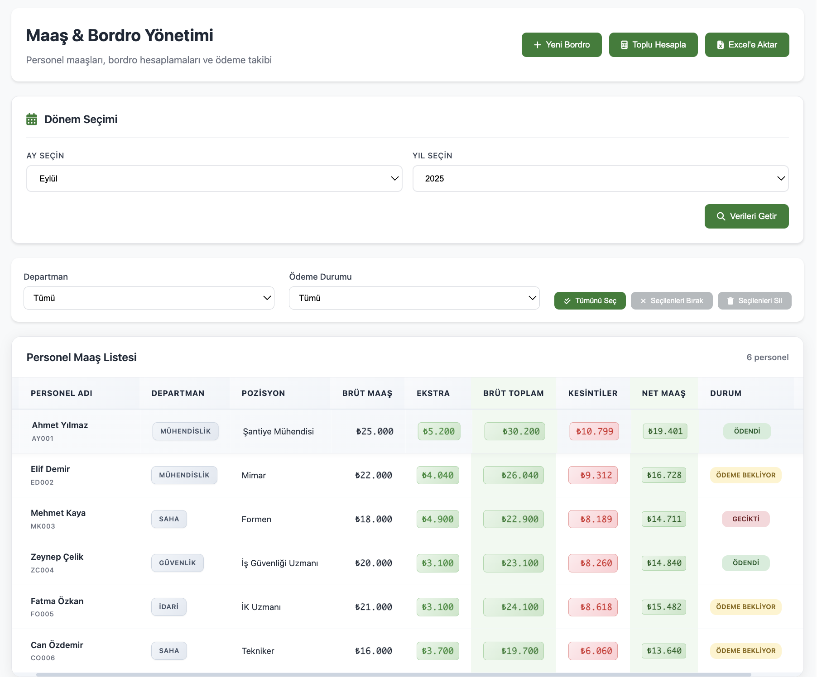Select Ahmet Yılmaz's row by name
Image resolution: width=817 pixels, height=677 pixels.
coord(60,425)
